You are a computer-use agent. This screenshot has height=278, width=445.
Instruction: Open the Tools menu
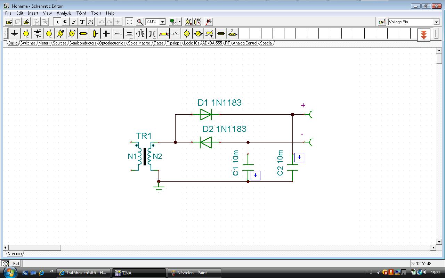click(x=96, y=13)
